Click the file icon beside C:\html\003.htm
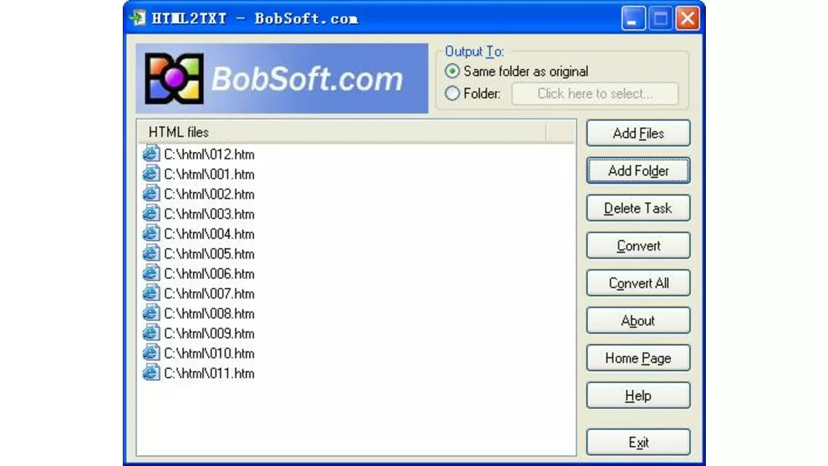The width and height of the screenshot is (828, 466). coord(150,214)
